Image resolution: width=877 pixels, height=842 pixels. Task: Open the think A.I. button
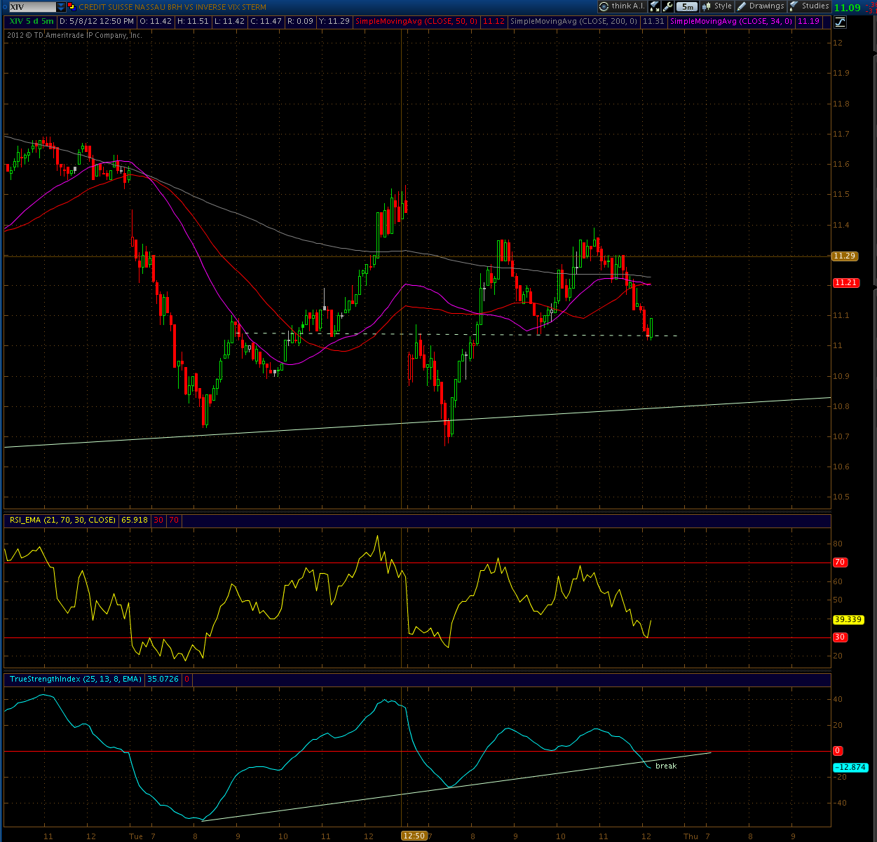623,6
